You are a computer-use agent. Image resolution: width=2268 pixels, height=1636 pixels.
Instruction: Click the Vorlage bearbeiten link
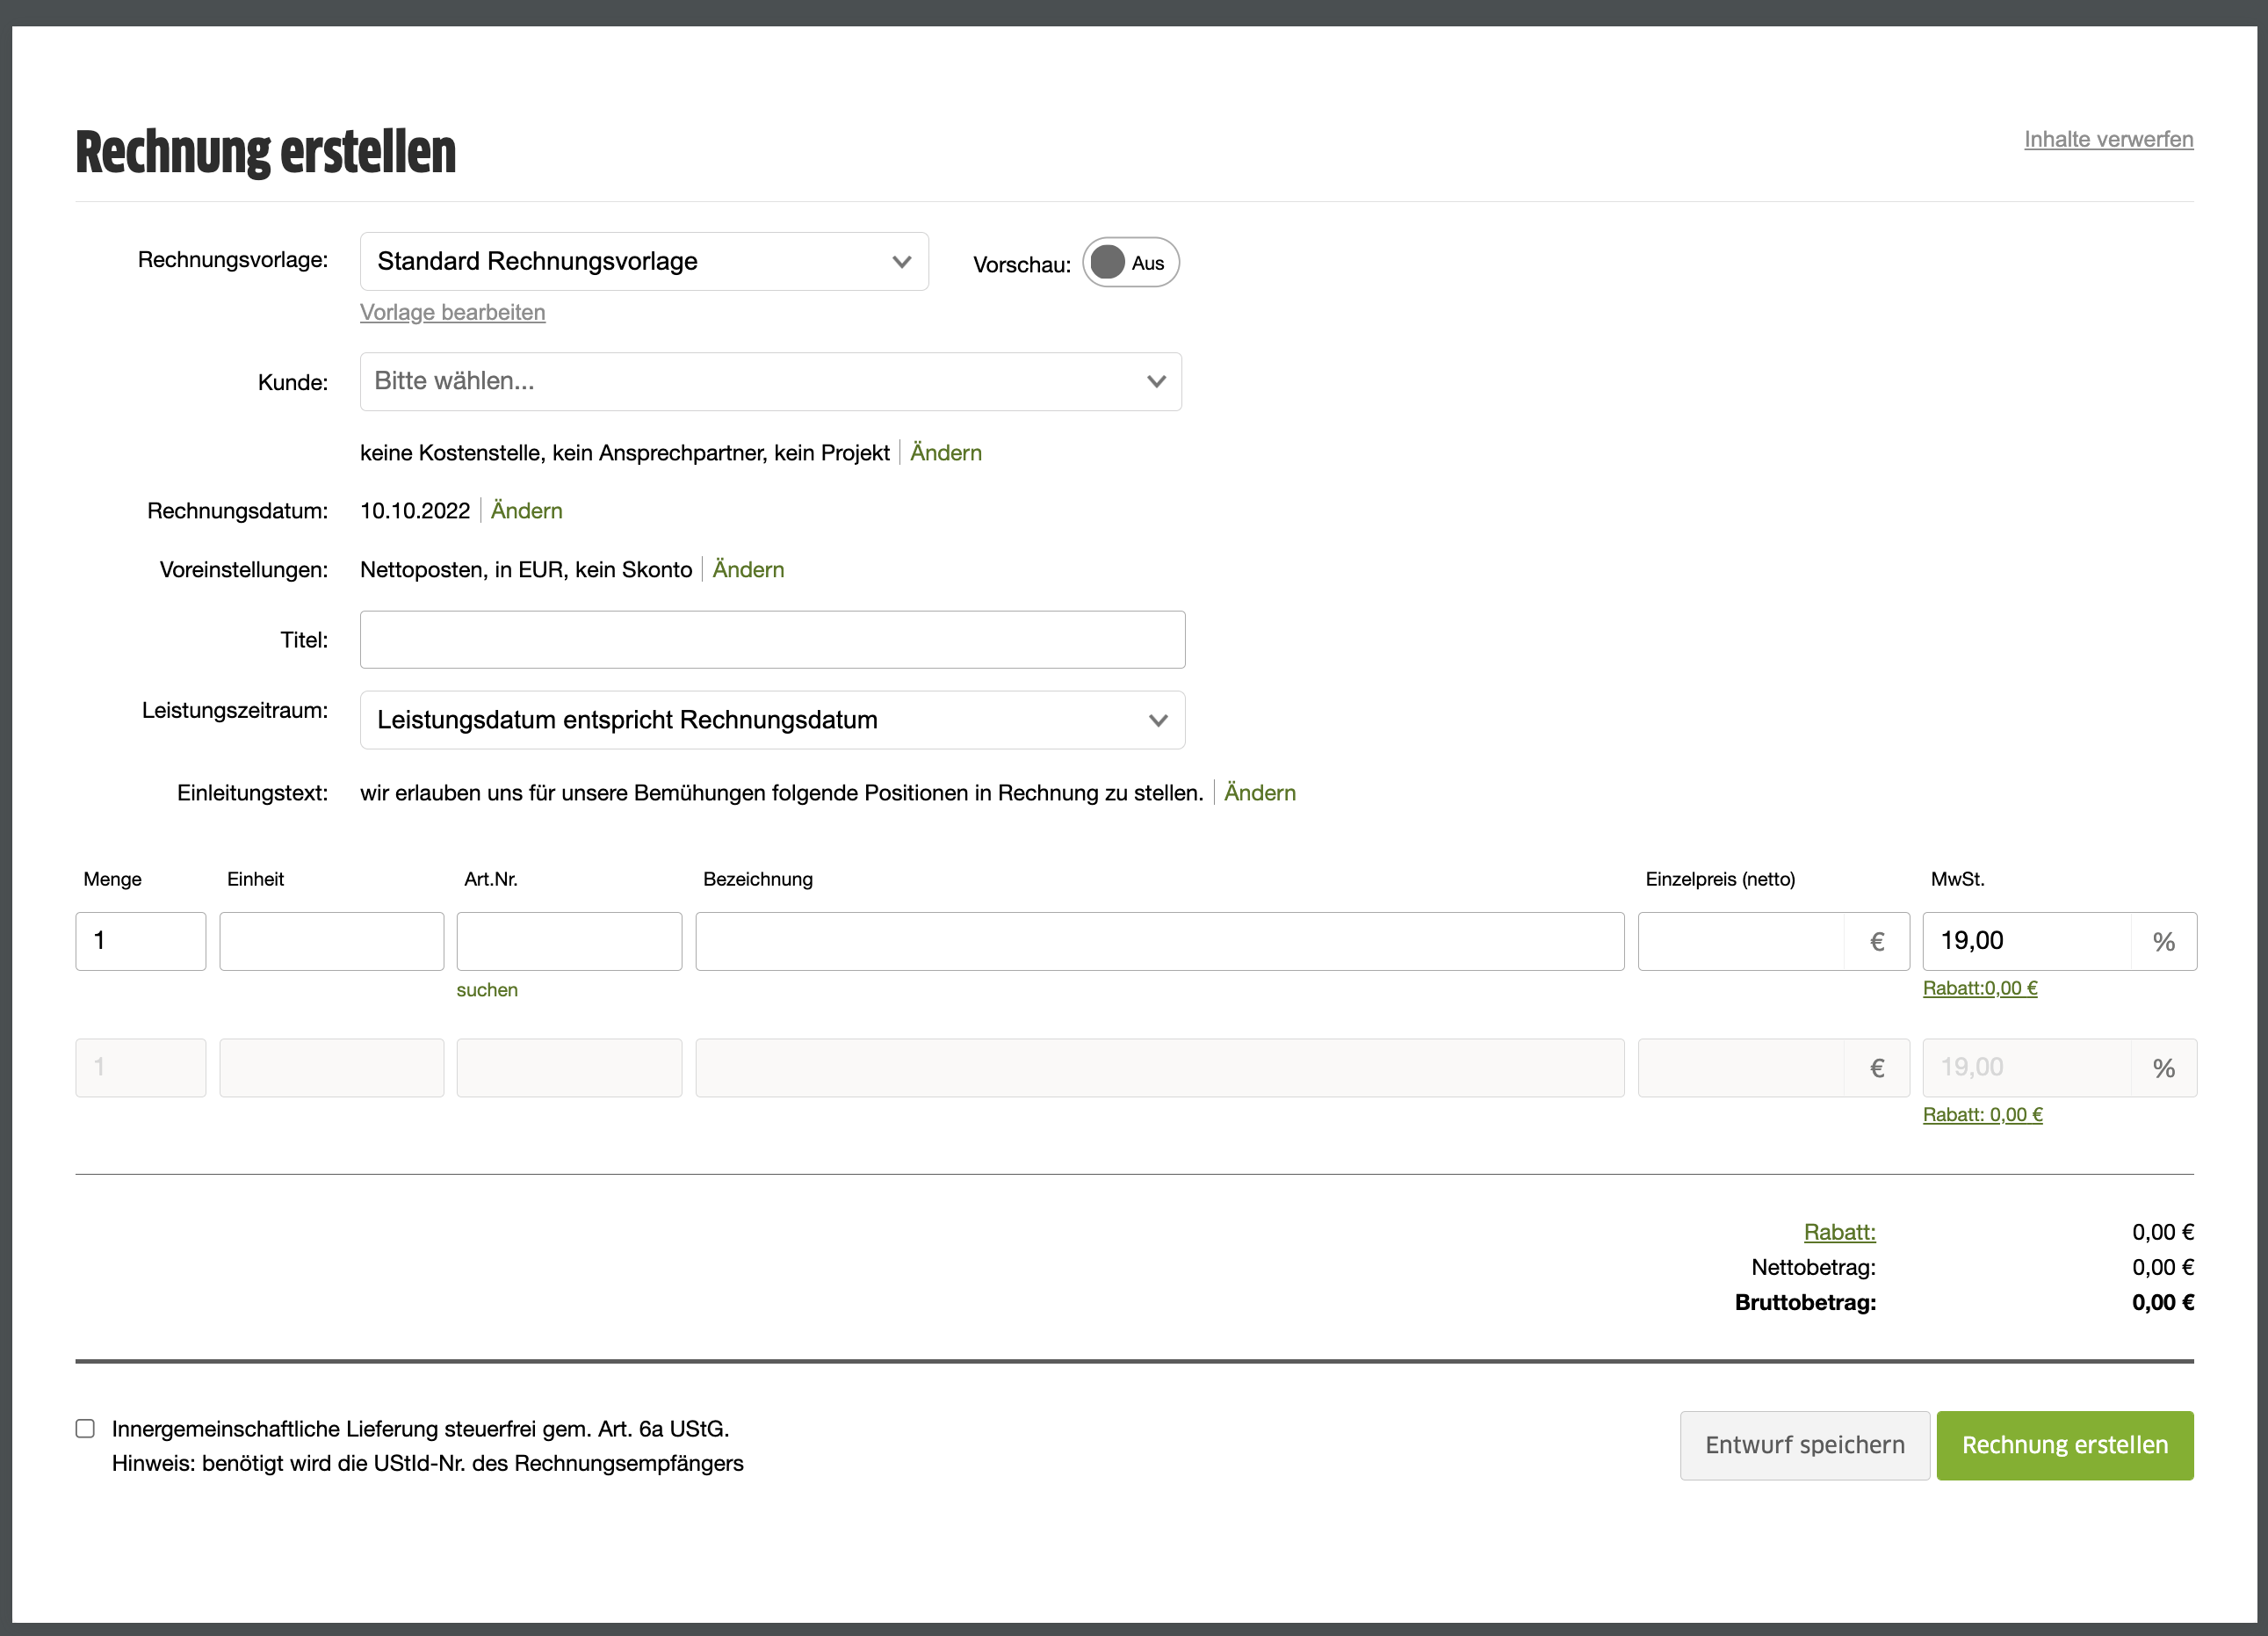point(452,312)
